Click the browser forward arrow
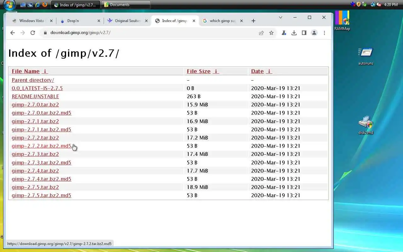 [x=23, y=33]
